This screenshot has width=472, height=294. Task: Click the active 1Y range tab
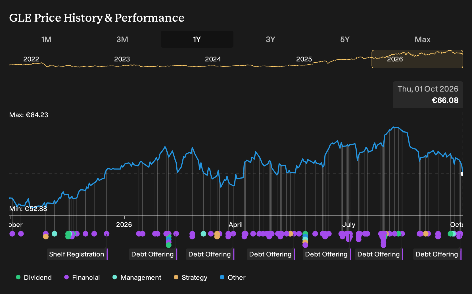click(x=197, y=39)
